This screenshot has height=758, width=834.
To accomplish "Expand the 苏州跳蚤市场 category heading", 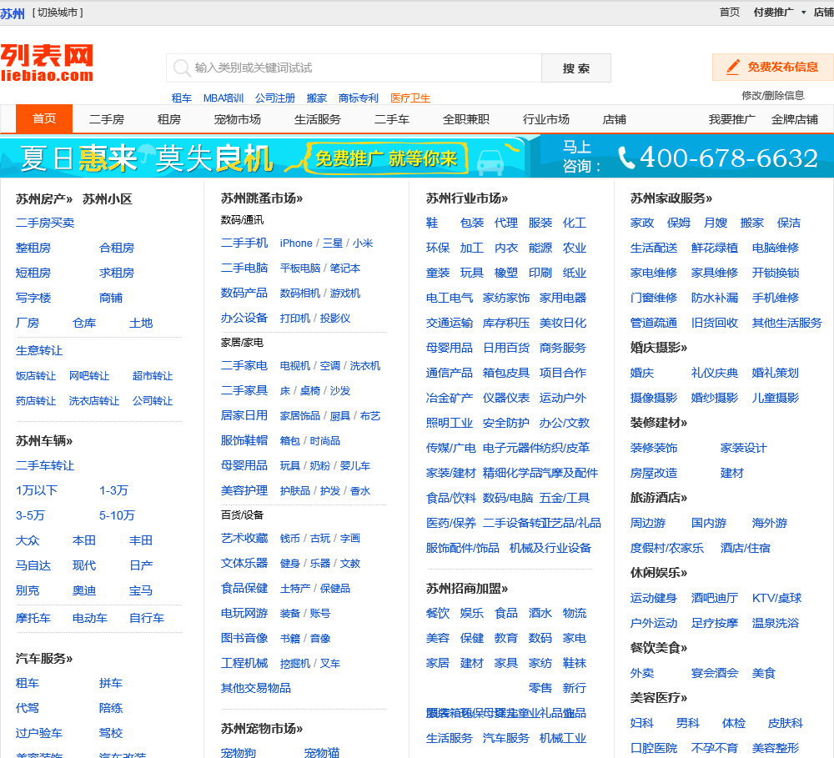I will tap(261, 198).
